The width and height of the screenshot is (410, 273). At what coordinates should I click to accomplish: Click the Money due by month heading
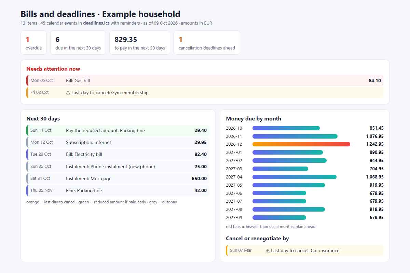(254, 119)
